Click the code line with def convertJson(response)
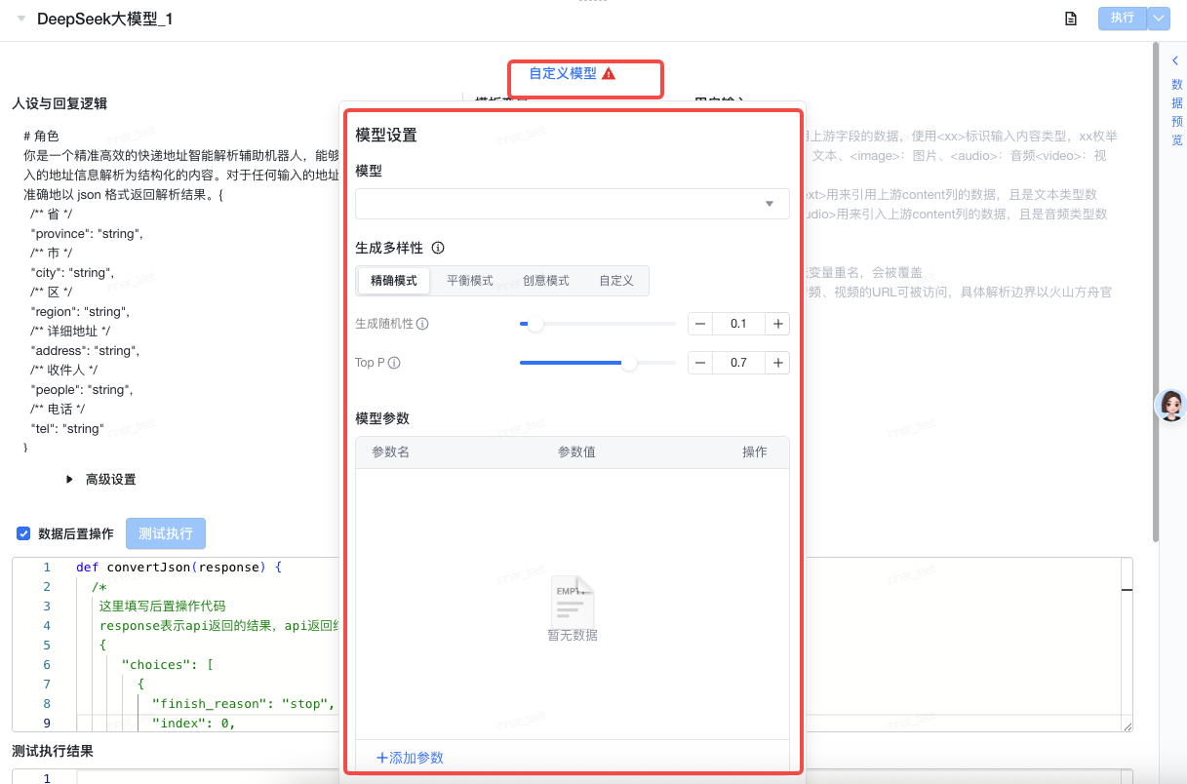The width and height of the screenshot is (1187, 784). [178, 567]
